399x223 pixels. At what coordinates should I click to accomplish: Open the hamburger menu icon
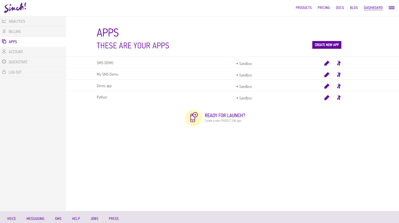click(391, 8)
